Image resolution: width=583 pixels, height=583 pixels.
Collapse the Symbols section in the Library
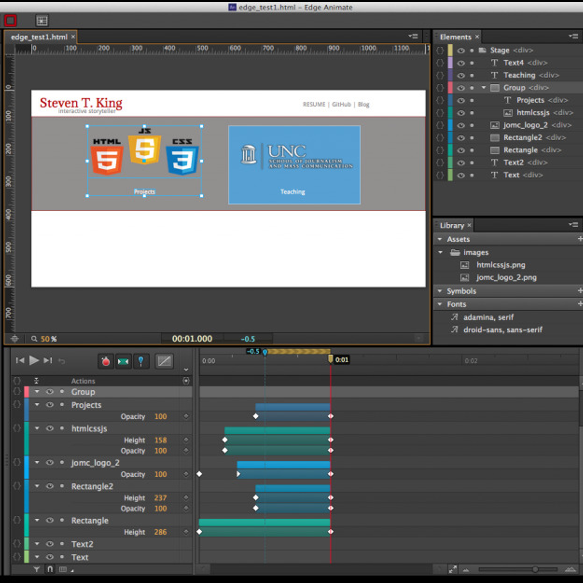pos(440,291)
